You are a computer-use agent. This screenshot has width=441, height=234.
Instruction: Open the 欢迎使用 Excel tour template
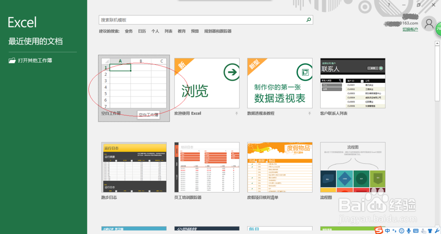pyautogui.click(x=207, y=83)
